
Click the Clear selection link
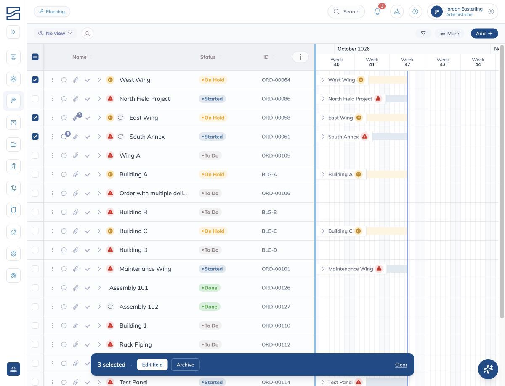[401, 365]
